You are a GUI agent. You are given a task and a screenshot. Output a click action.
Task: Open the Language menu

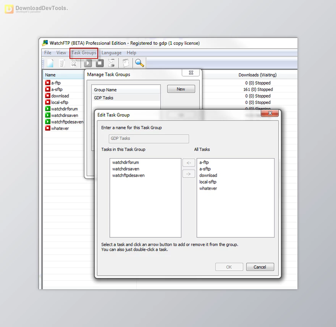112,53
